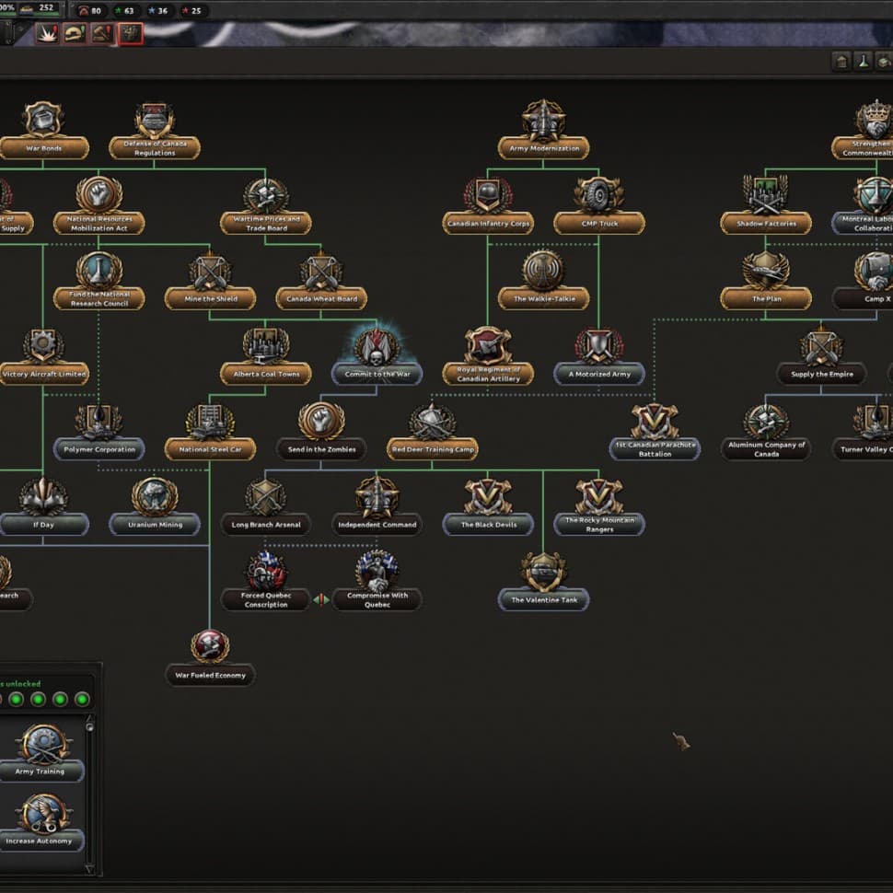Click the Commit to the War skull icon

click(377, 348)
